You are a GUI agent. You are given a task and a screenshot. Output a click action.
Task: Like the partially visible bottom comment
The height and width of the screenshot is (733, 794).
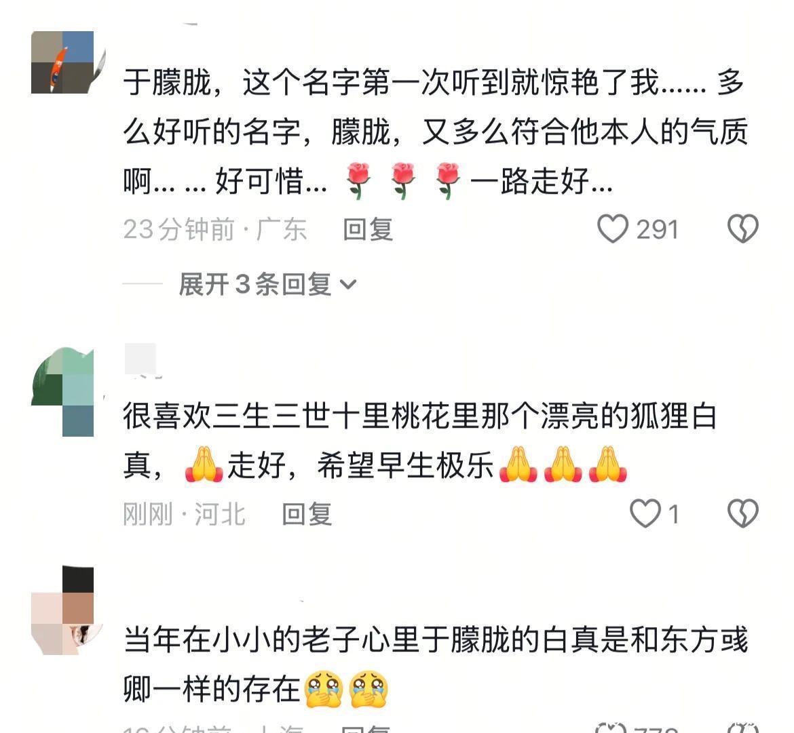point(611,728)
